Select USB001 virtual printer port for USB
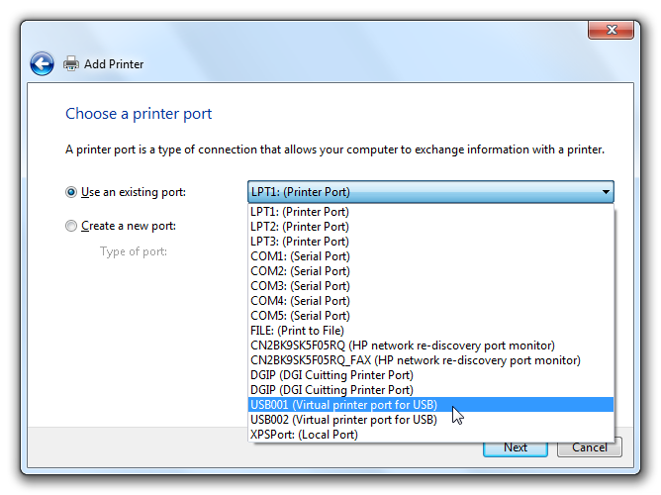 (x=343, y=405)
